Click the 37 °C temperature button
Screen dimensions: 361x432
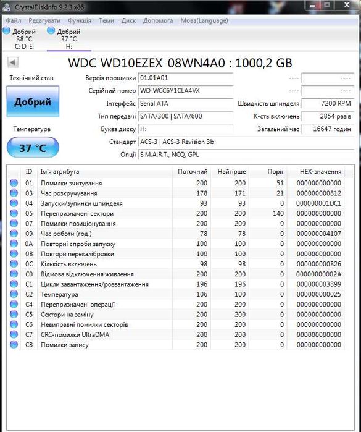pos(33,147)
